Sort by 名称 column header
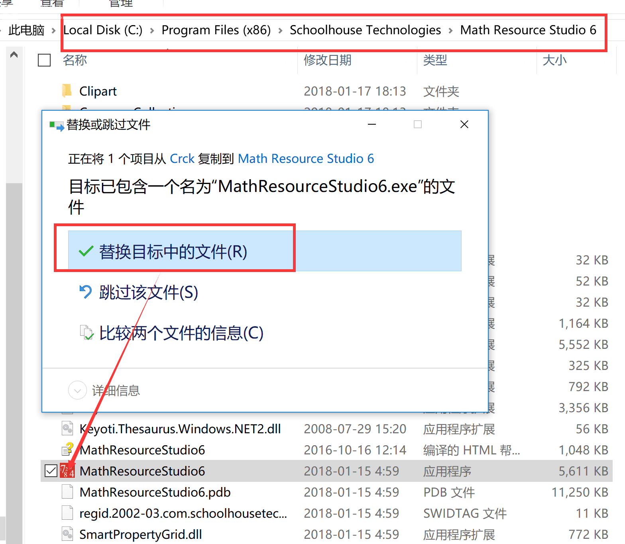Viewport: 625px width, 544px height. coord(75,60)
